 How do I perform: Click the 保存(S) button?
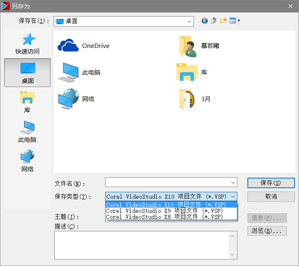point(271,183)
